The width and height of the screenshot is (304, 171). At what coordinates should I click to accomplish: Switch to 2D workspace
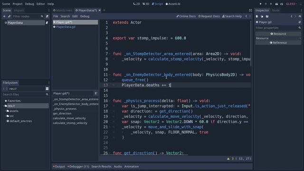tap(136, 4)
